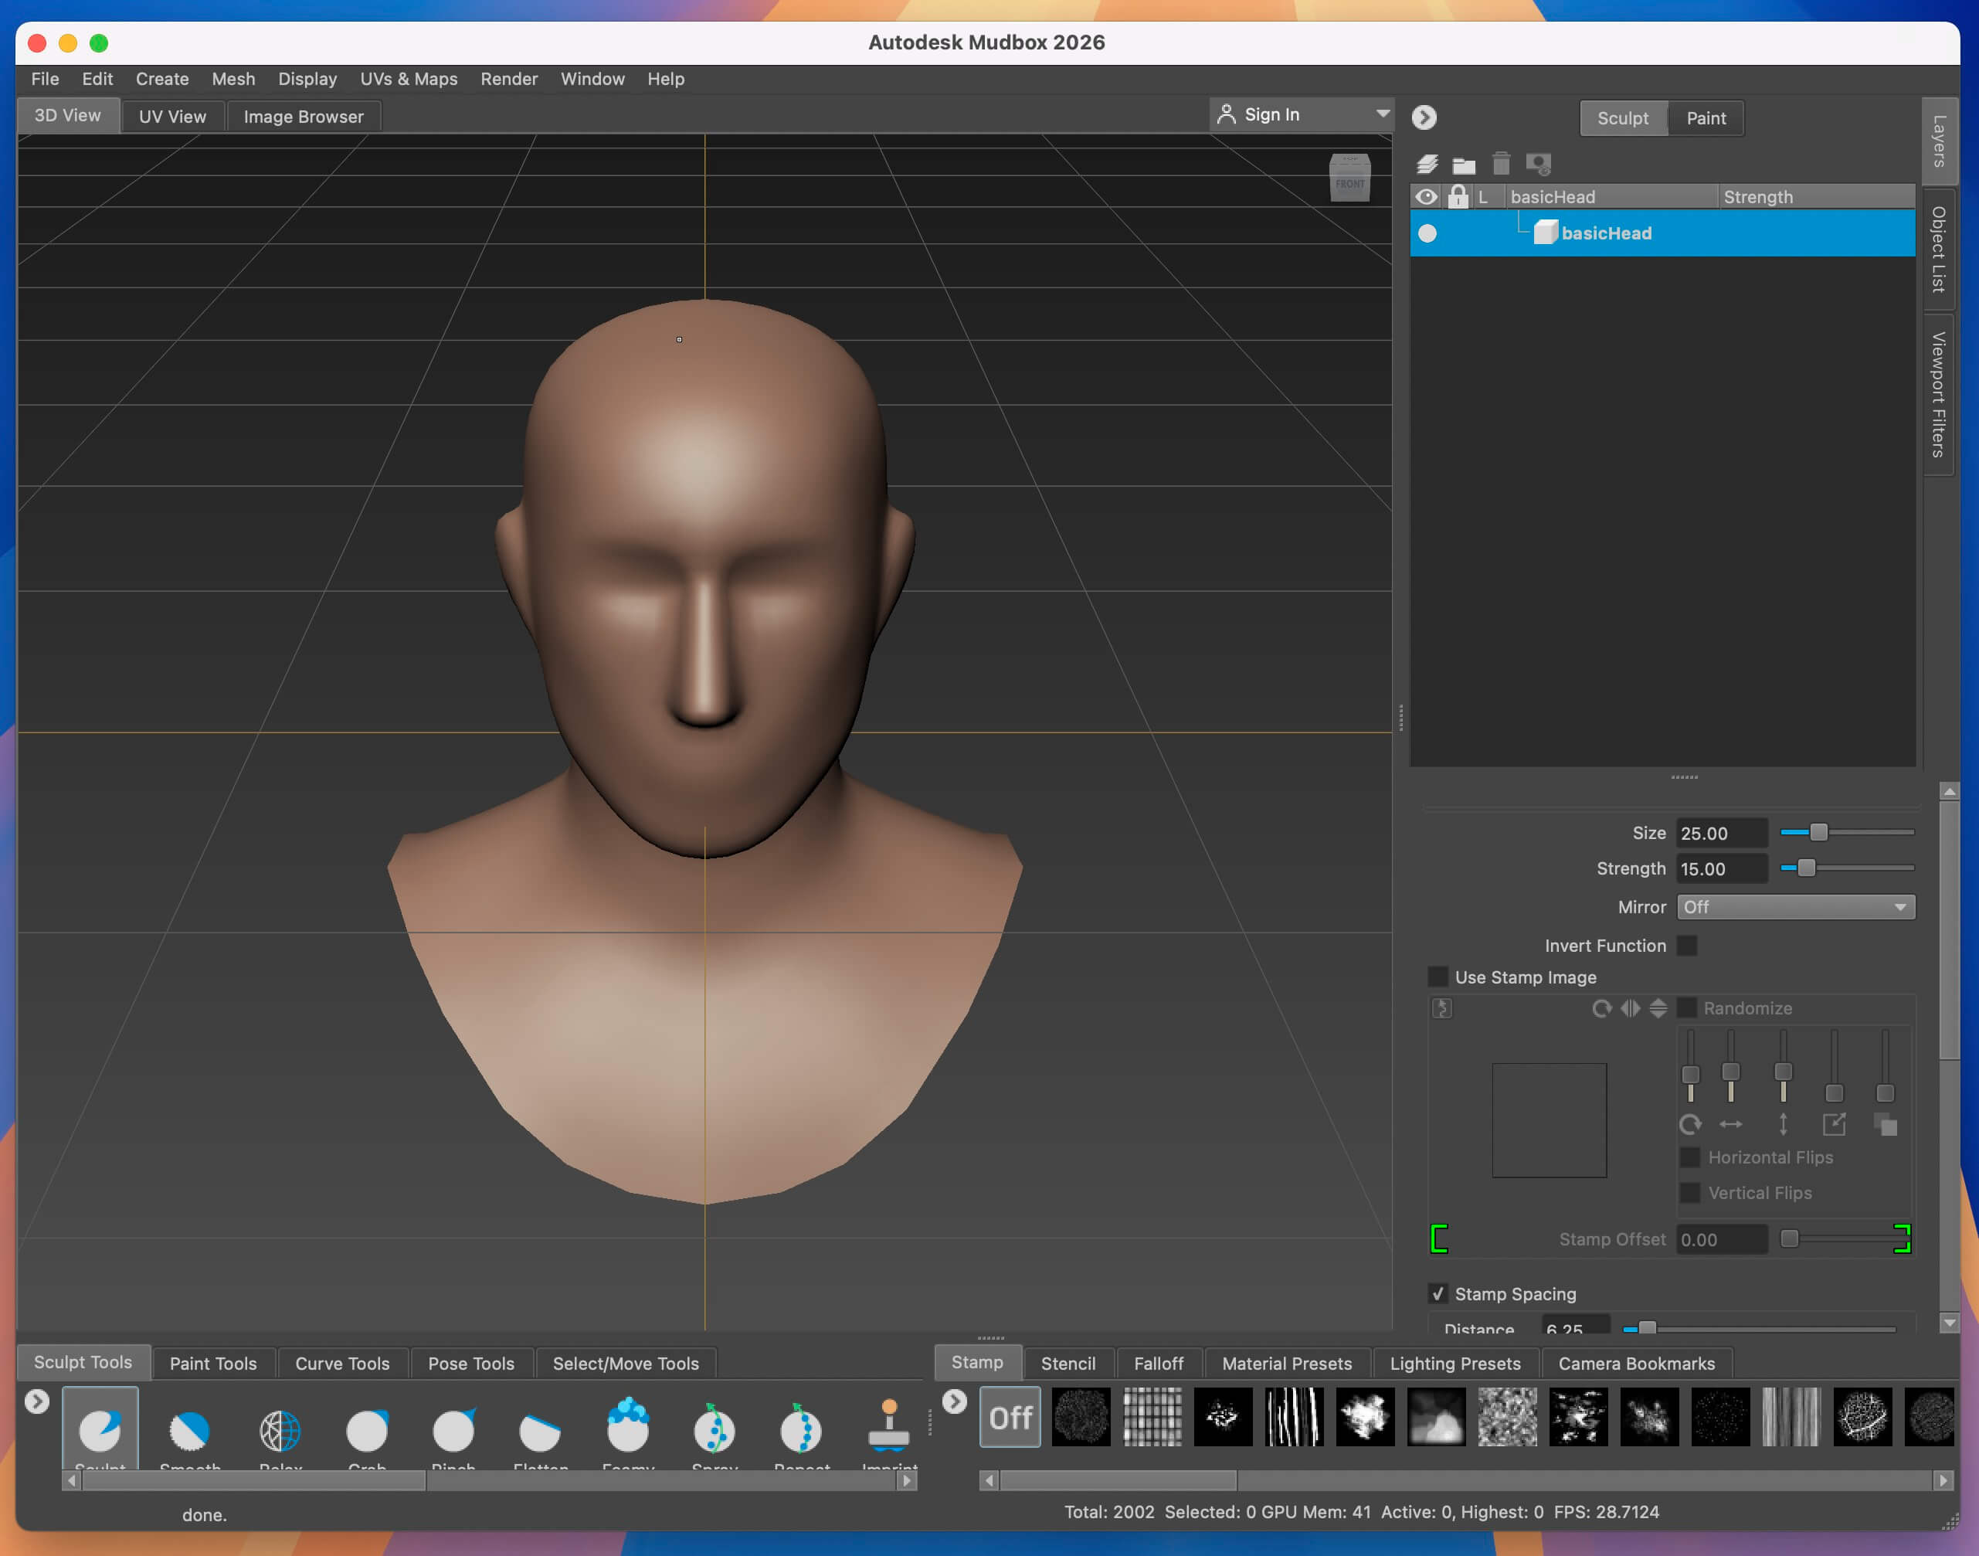The width and height of the screenshot is (1979, 1556).
Task: Switch to Paint mode
Action: (x=1705, y=117)
